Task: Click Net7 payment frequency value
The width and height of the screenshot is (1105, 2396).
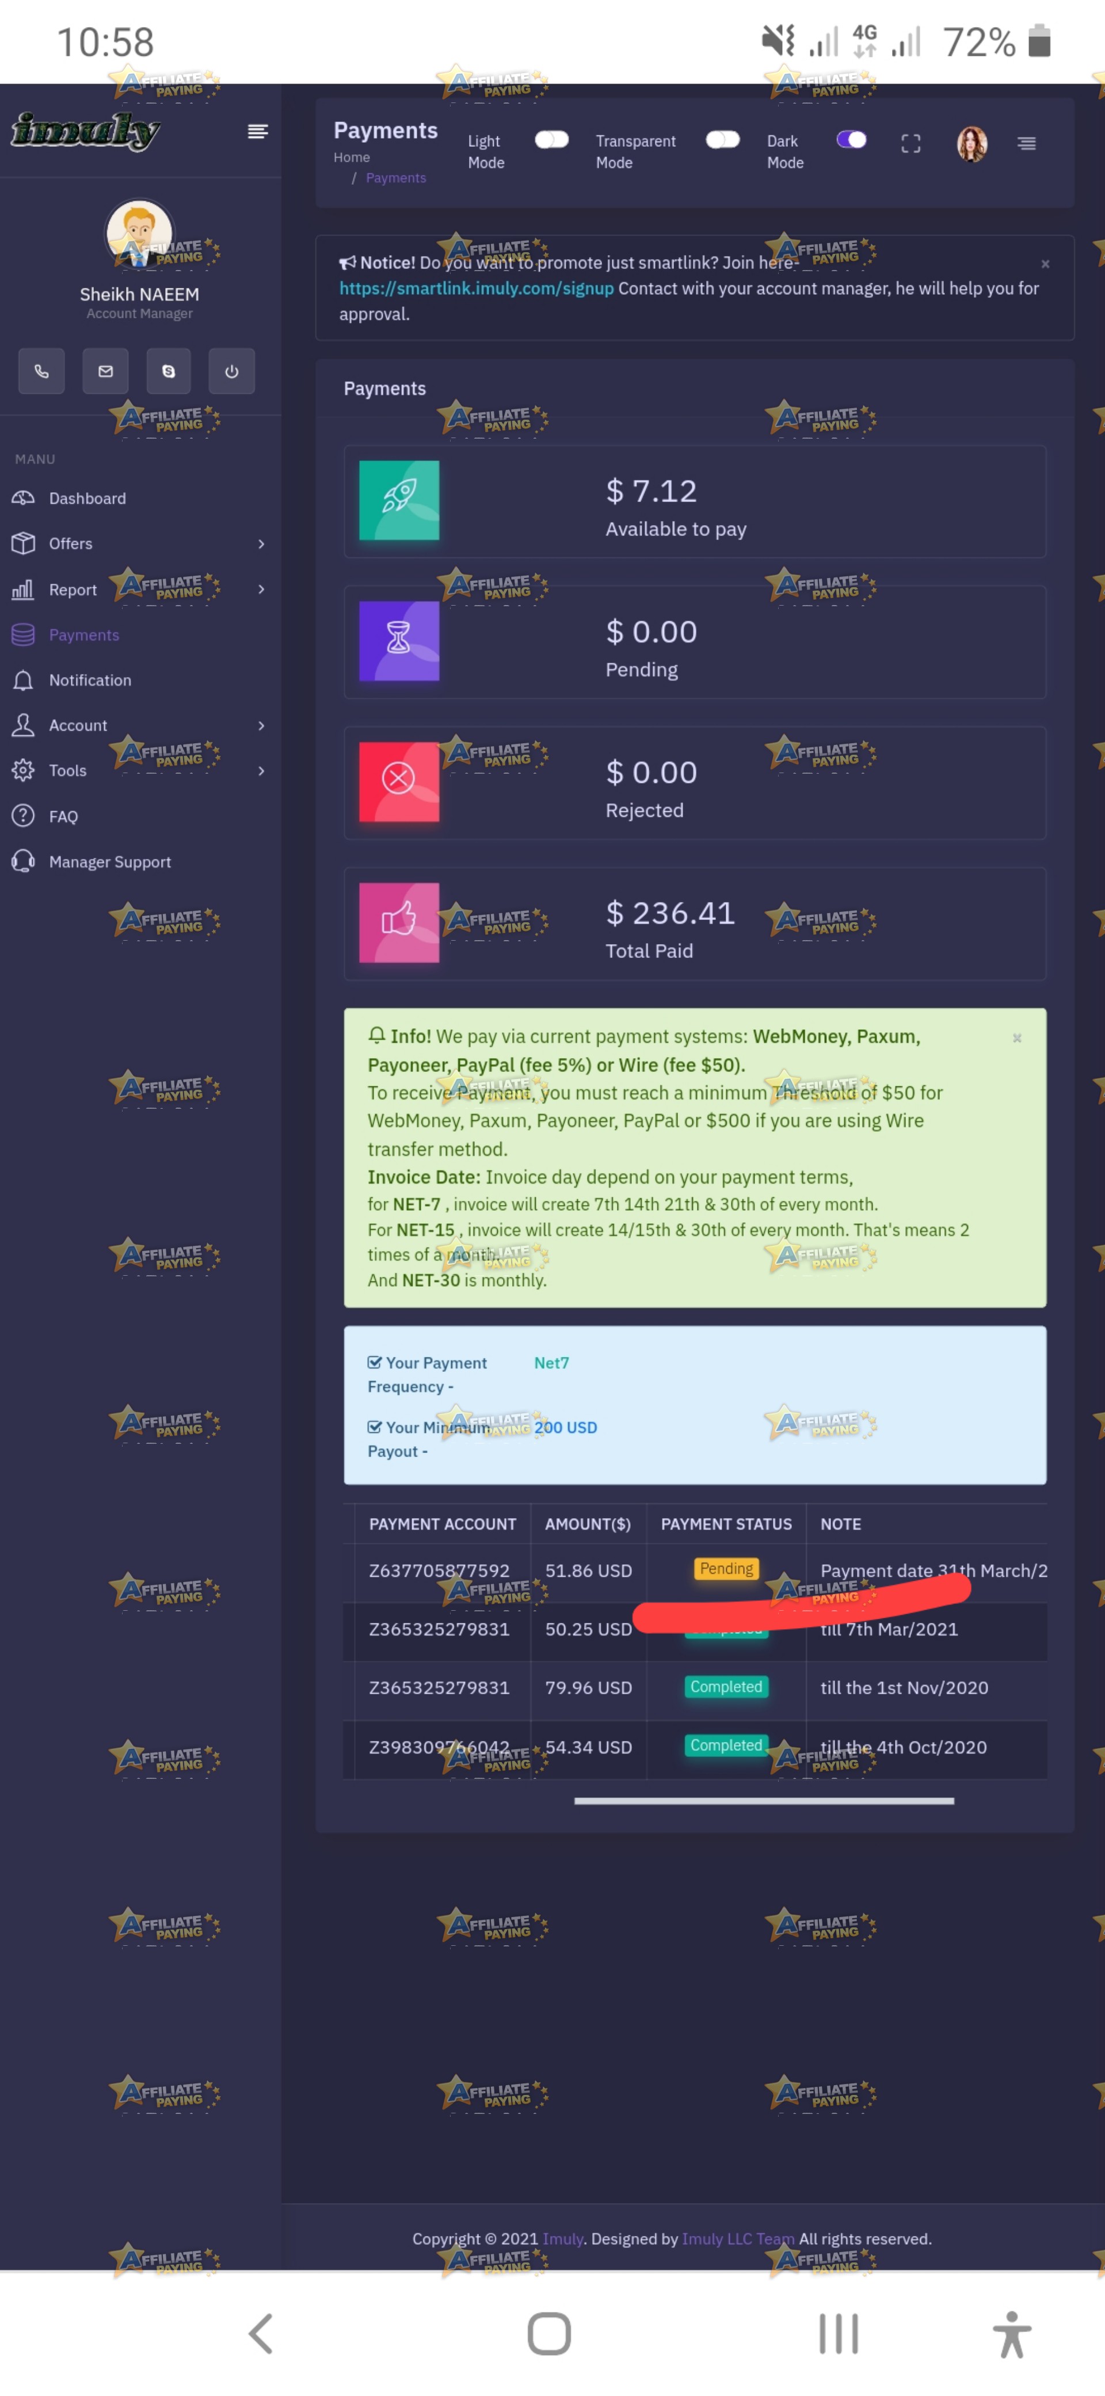Action: (x=551, y=1363)
